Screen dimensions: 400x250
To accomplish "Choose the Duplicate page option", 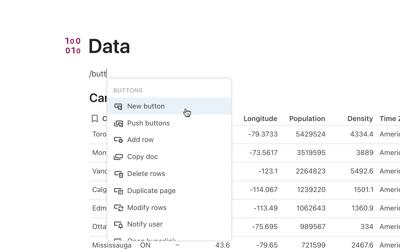I will pos(151,190).
